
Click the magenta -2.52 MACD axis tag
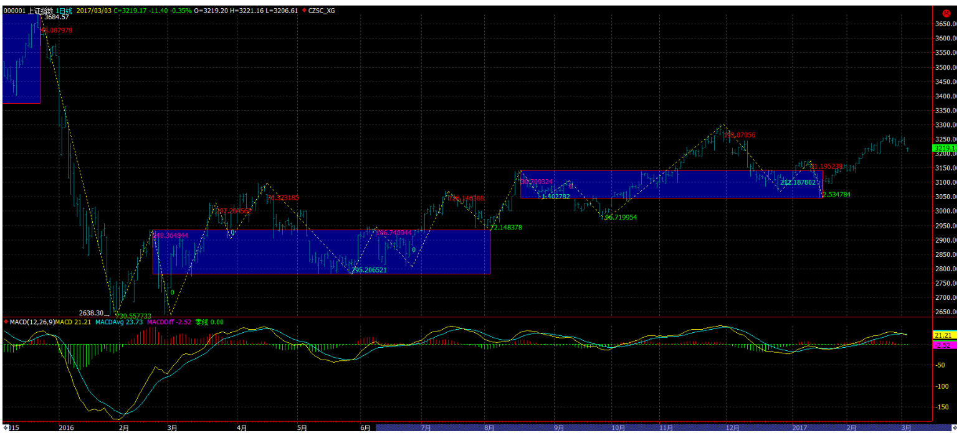[x=943, y=345]
